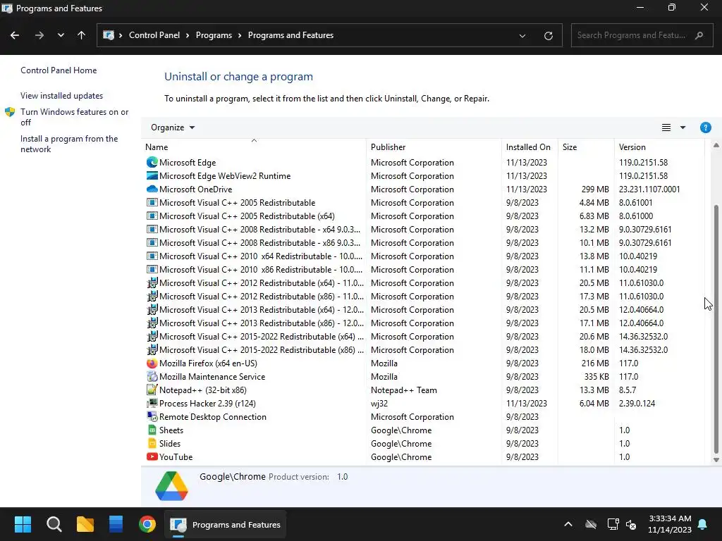
Task: Click the YouTube app icon
Action: coord(152,456)
